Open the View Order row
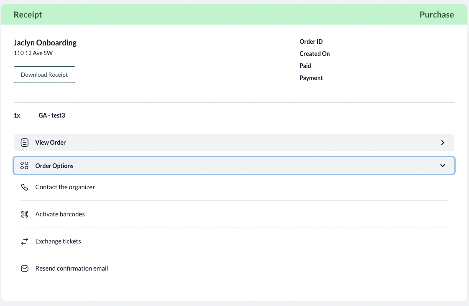Screen dimensions: 469x306 (234, 143)
